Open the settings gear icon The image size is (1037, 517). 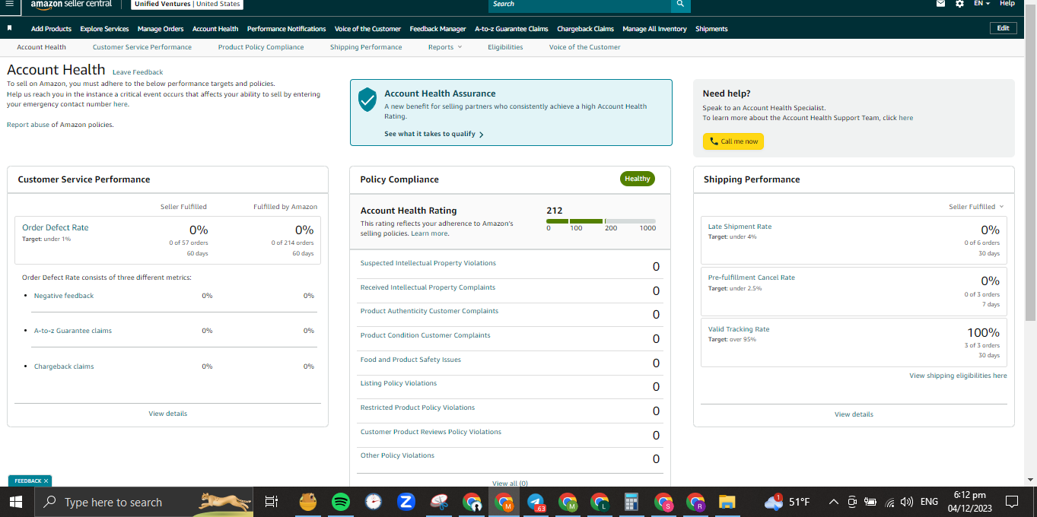pyautogui.click(x=959, y=4)
